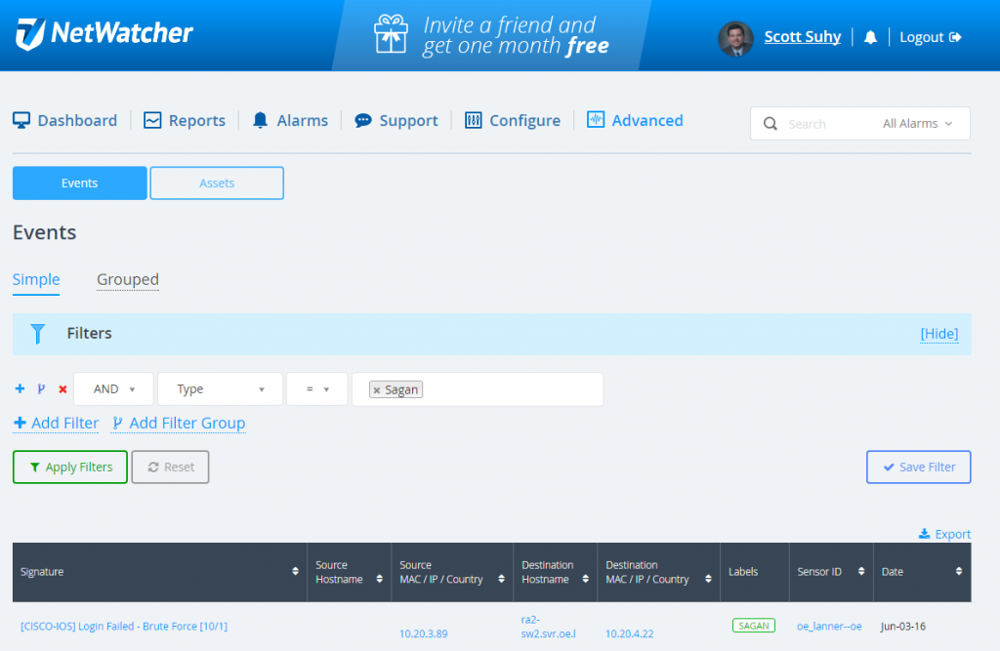1000x651 pixels.
Task: Switch to the Assets tab
Action: [217, 183]
